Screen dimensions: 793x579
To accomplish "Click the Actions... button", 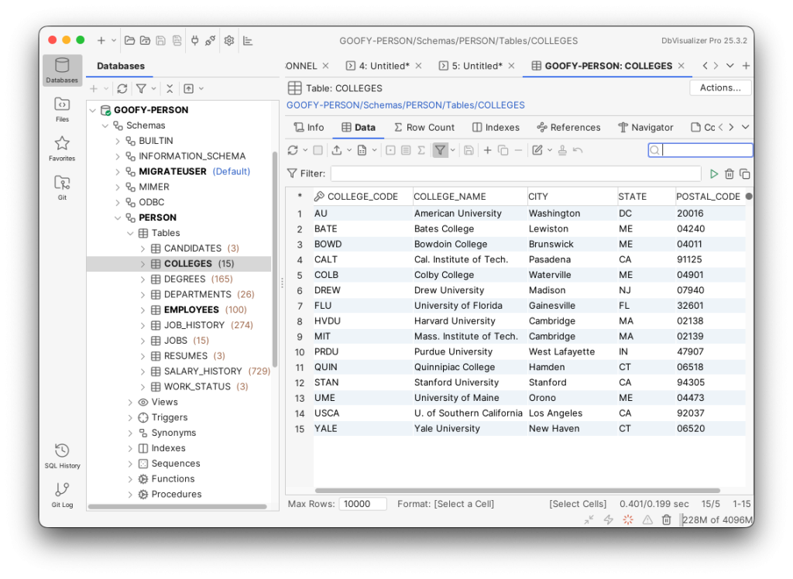I will pyautogui.click(x=719, y=87).
